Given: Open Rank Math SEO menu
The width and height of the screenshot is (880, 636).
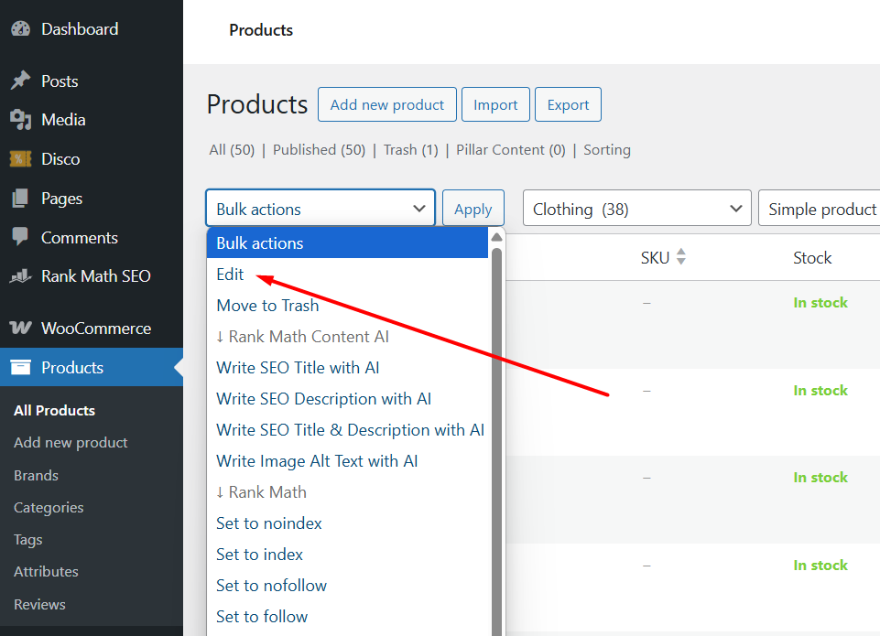Looking at the screenshot, I should [96, 276].
